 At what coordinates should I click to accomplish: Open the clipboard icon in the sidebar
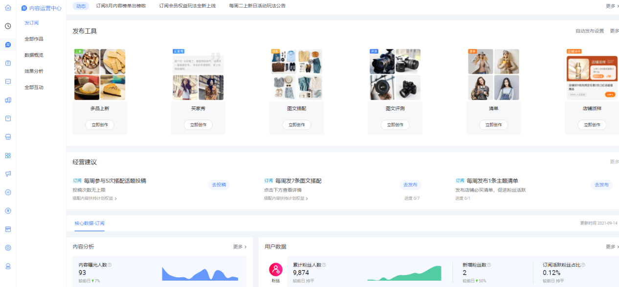pyautogui.click(x=8, y=63)
